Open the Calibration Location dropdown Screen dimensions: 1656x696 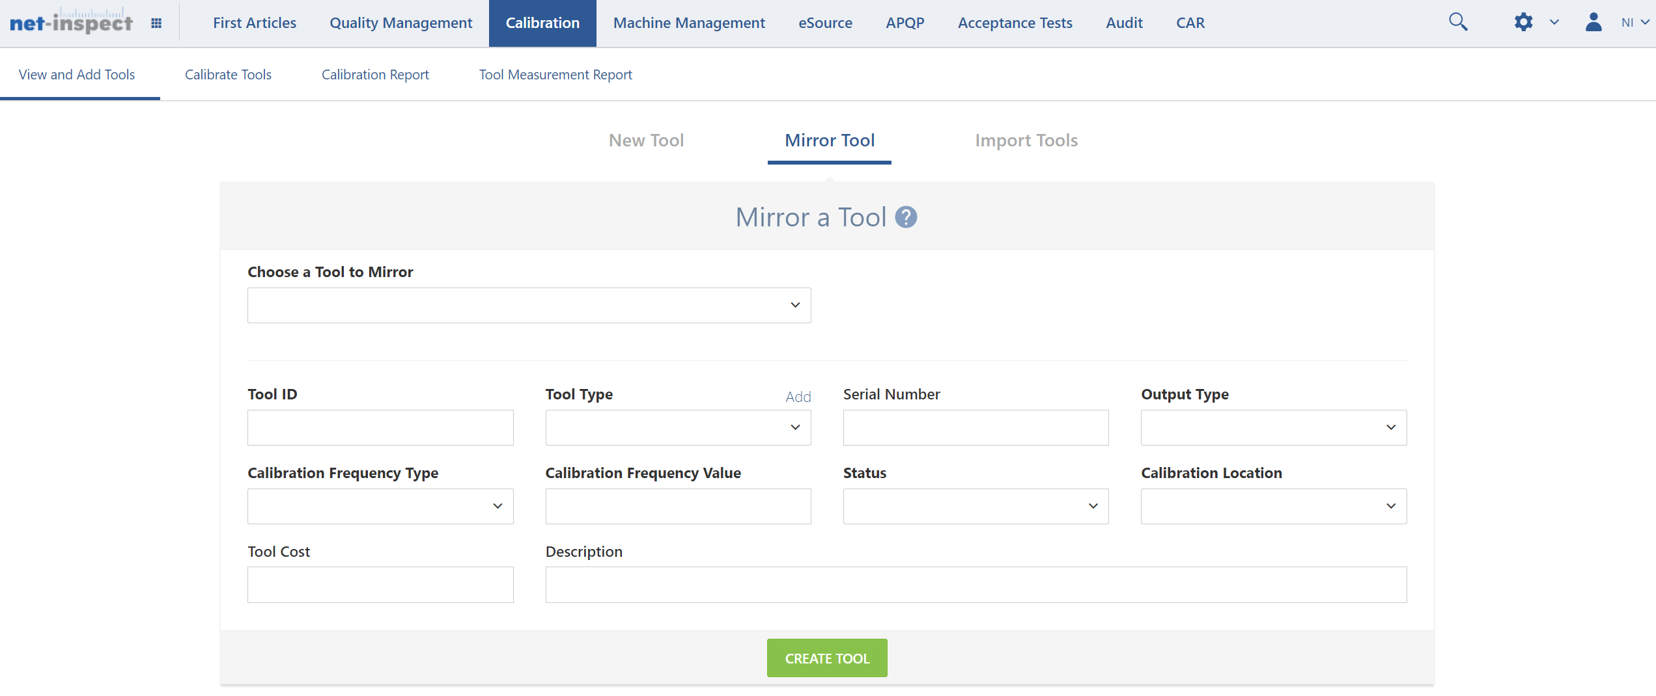point(1274,506)
